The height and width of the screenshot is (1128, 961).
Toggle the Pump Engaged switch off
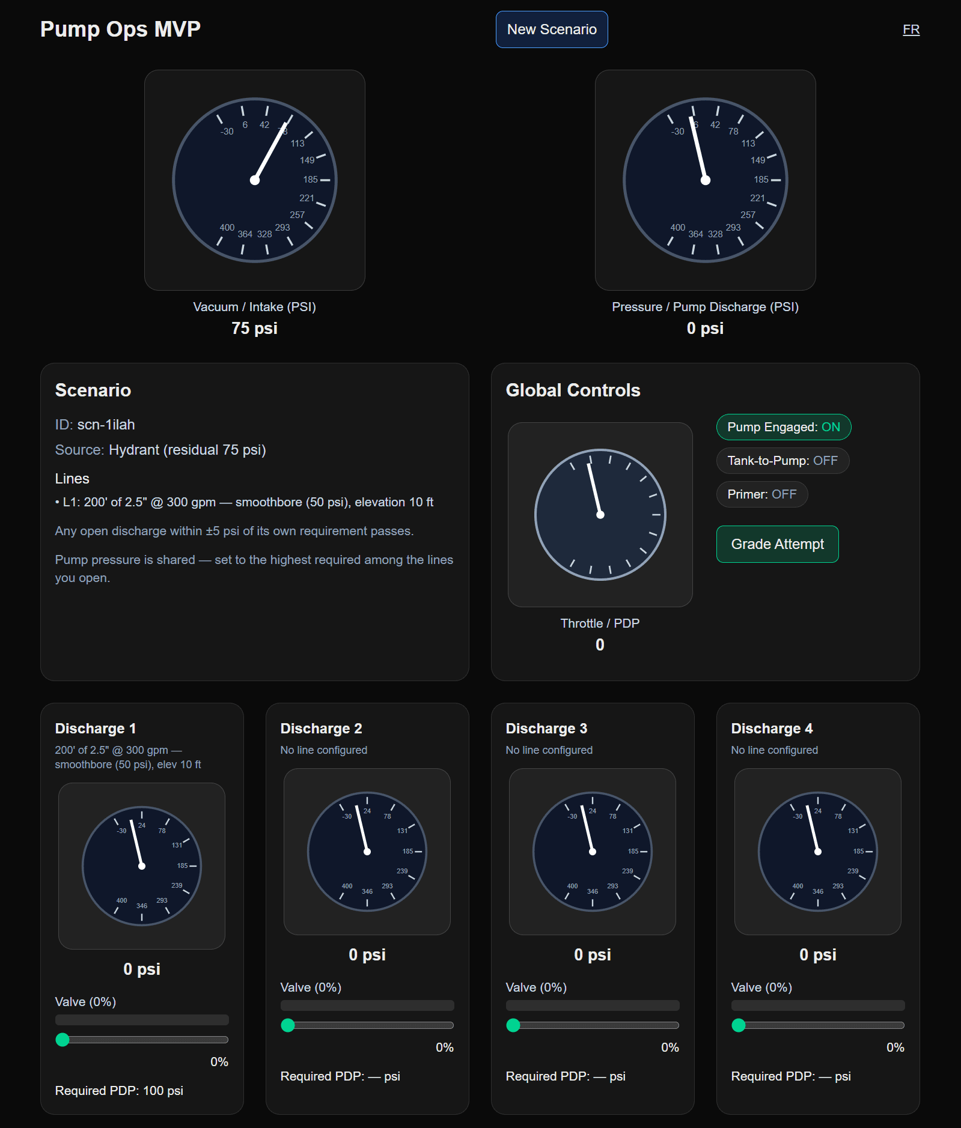pyautogui.click(x=783, y=427)
